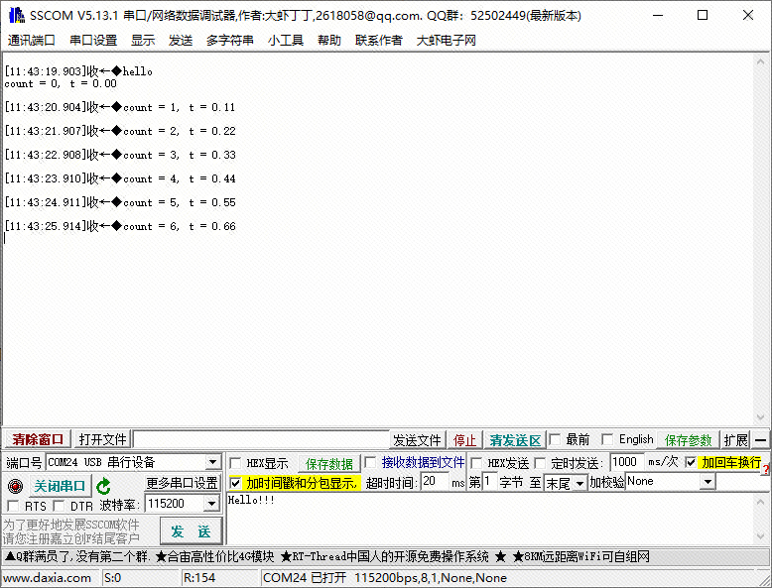Open the 多字符串 menu
772x588 pixels.
(x=229, y=40)
